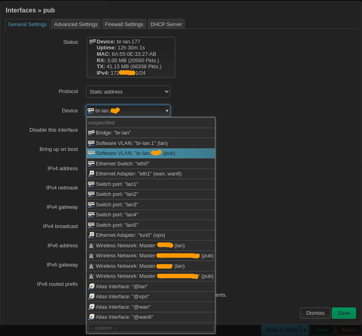This screenshot has width=362, height=336.
Task: Click the VLAN icon for "br-lan.1" (lan)
Action: click(91, 143)
